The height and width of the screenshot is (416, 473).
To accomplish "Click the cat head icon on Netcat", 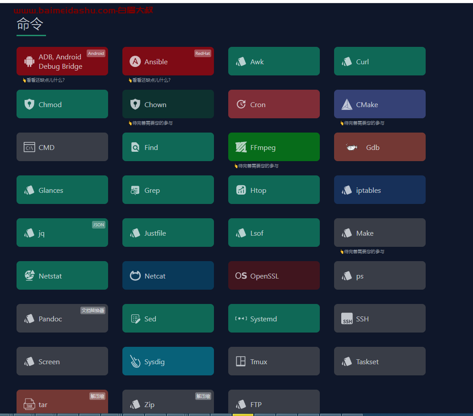I will click(x=135, y=275).
